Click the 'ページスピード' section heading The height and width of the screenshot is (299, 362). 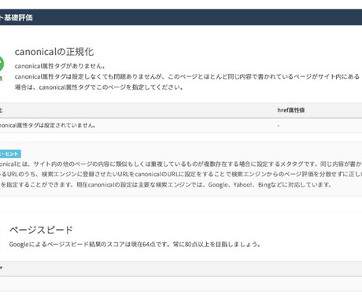(x=41, y=230)
